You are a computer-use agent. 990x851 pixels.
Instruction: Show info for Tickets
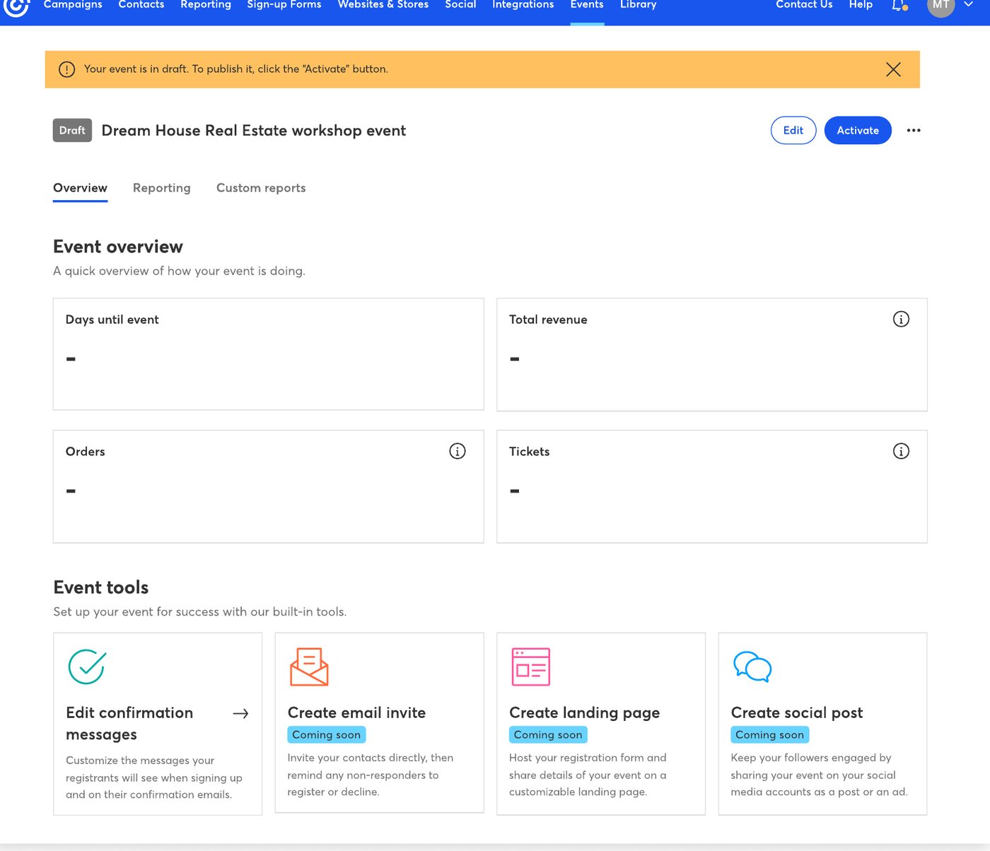click(x=901, y=451)
